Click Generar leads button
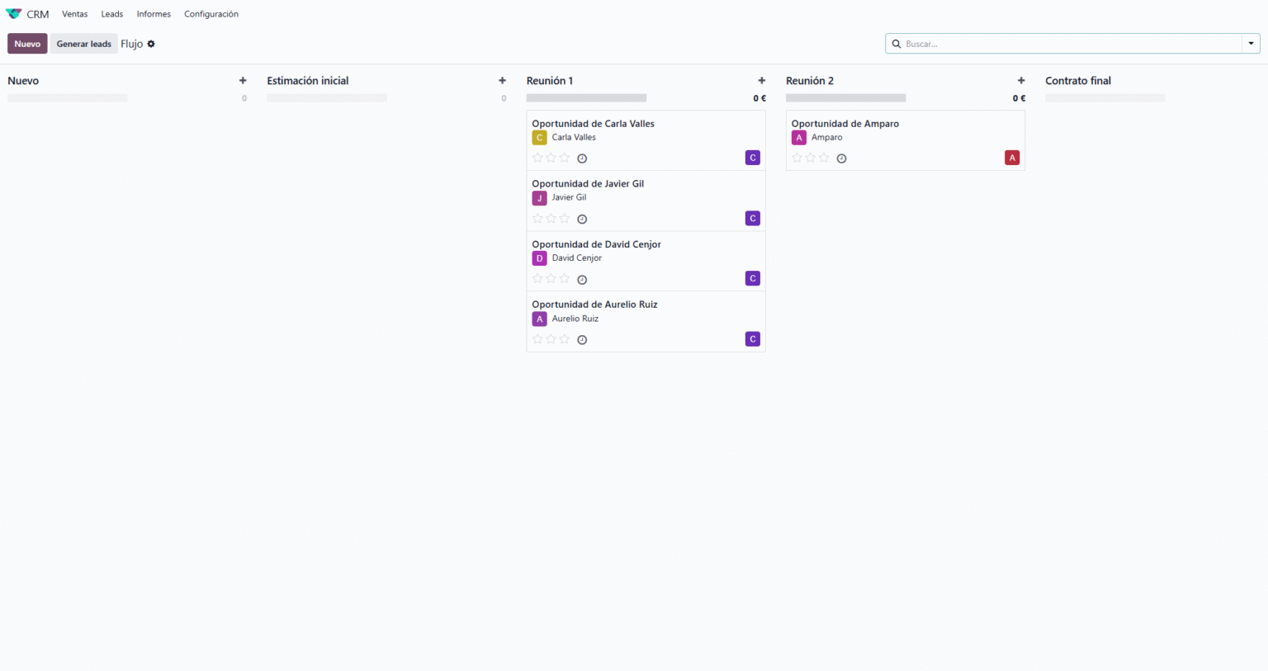Screen dimensions: 1268x671 (x=84, y=44)
